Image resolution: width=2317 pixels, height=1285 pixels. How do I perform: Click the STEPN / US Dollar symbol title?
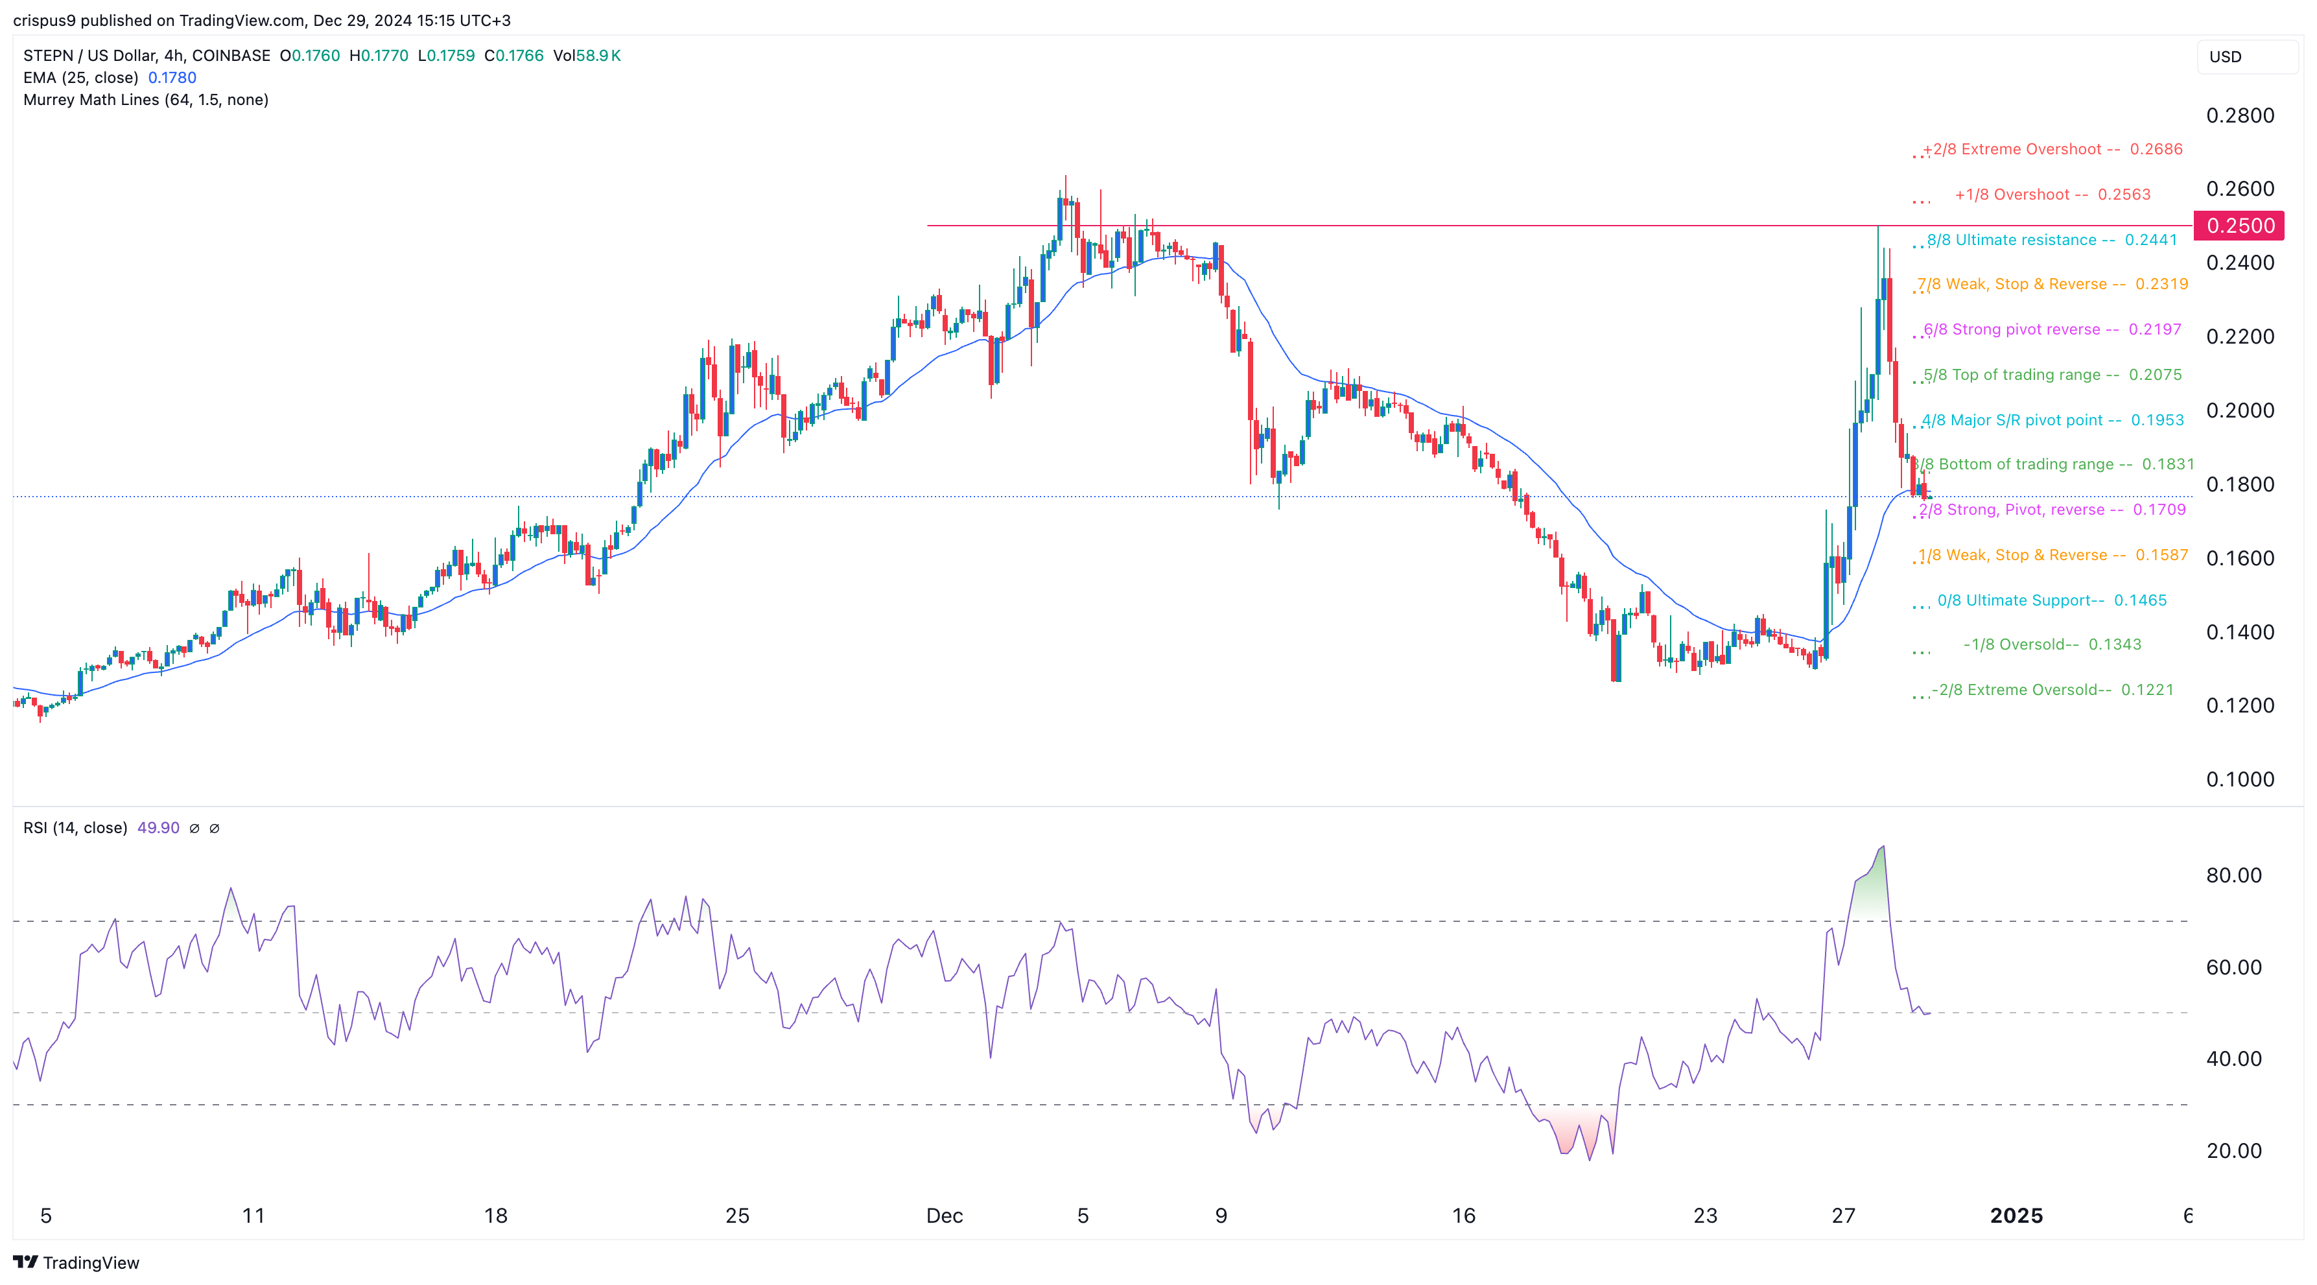(x=147, y=56)
